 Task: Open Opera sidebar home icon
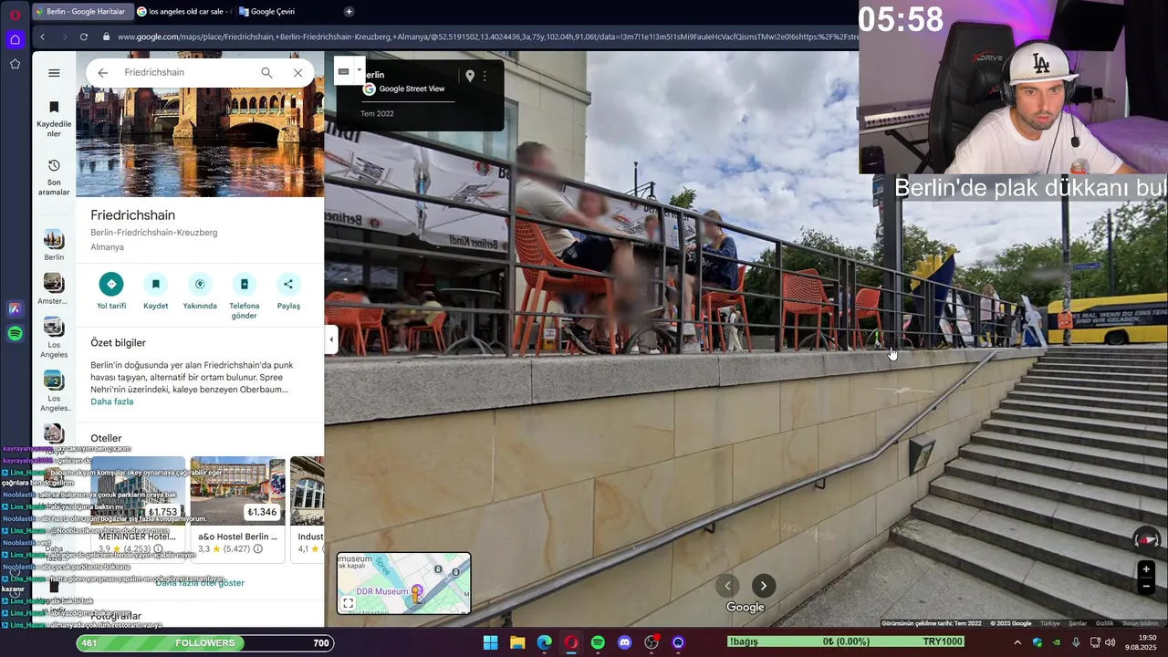pyautogui.click(x=15, y=39)
